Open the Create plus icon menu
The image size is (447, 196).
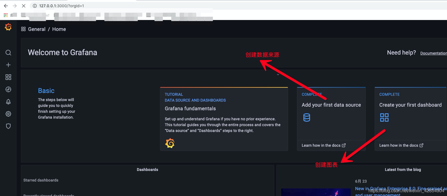(x=8, y=65)
